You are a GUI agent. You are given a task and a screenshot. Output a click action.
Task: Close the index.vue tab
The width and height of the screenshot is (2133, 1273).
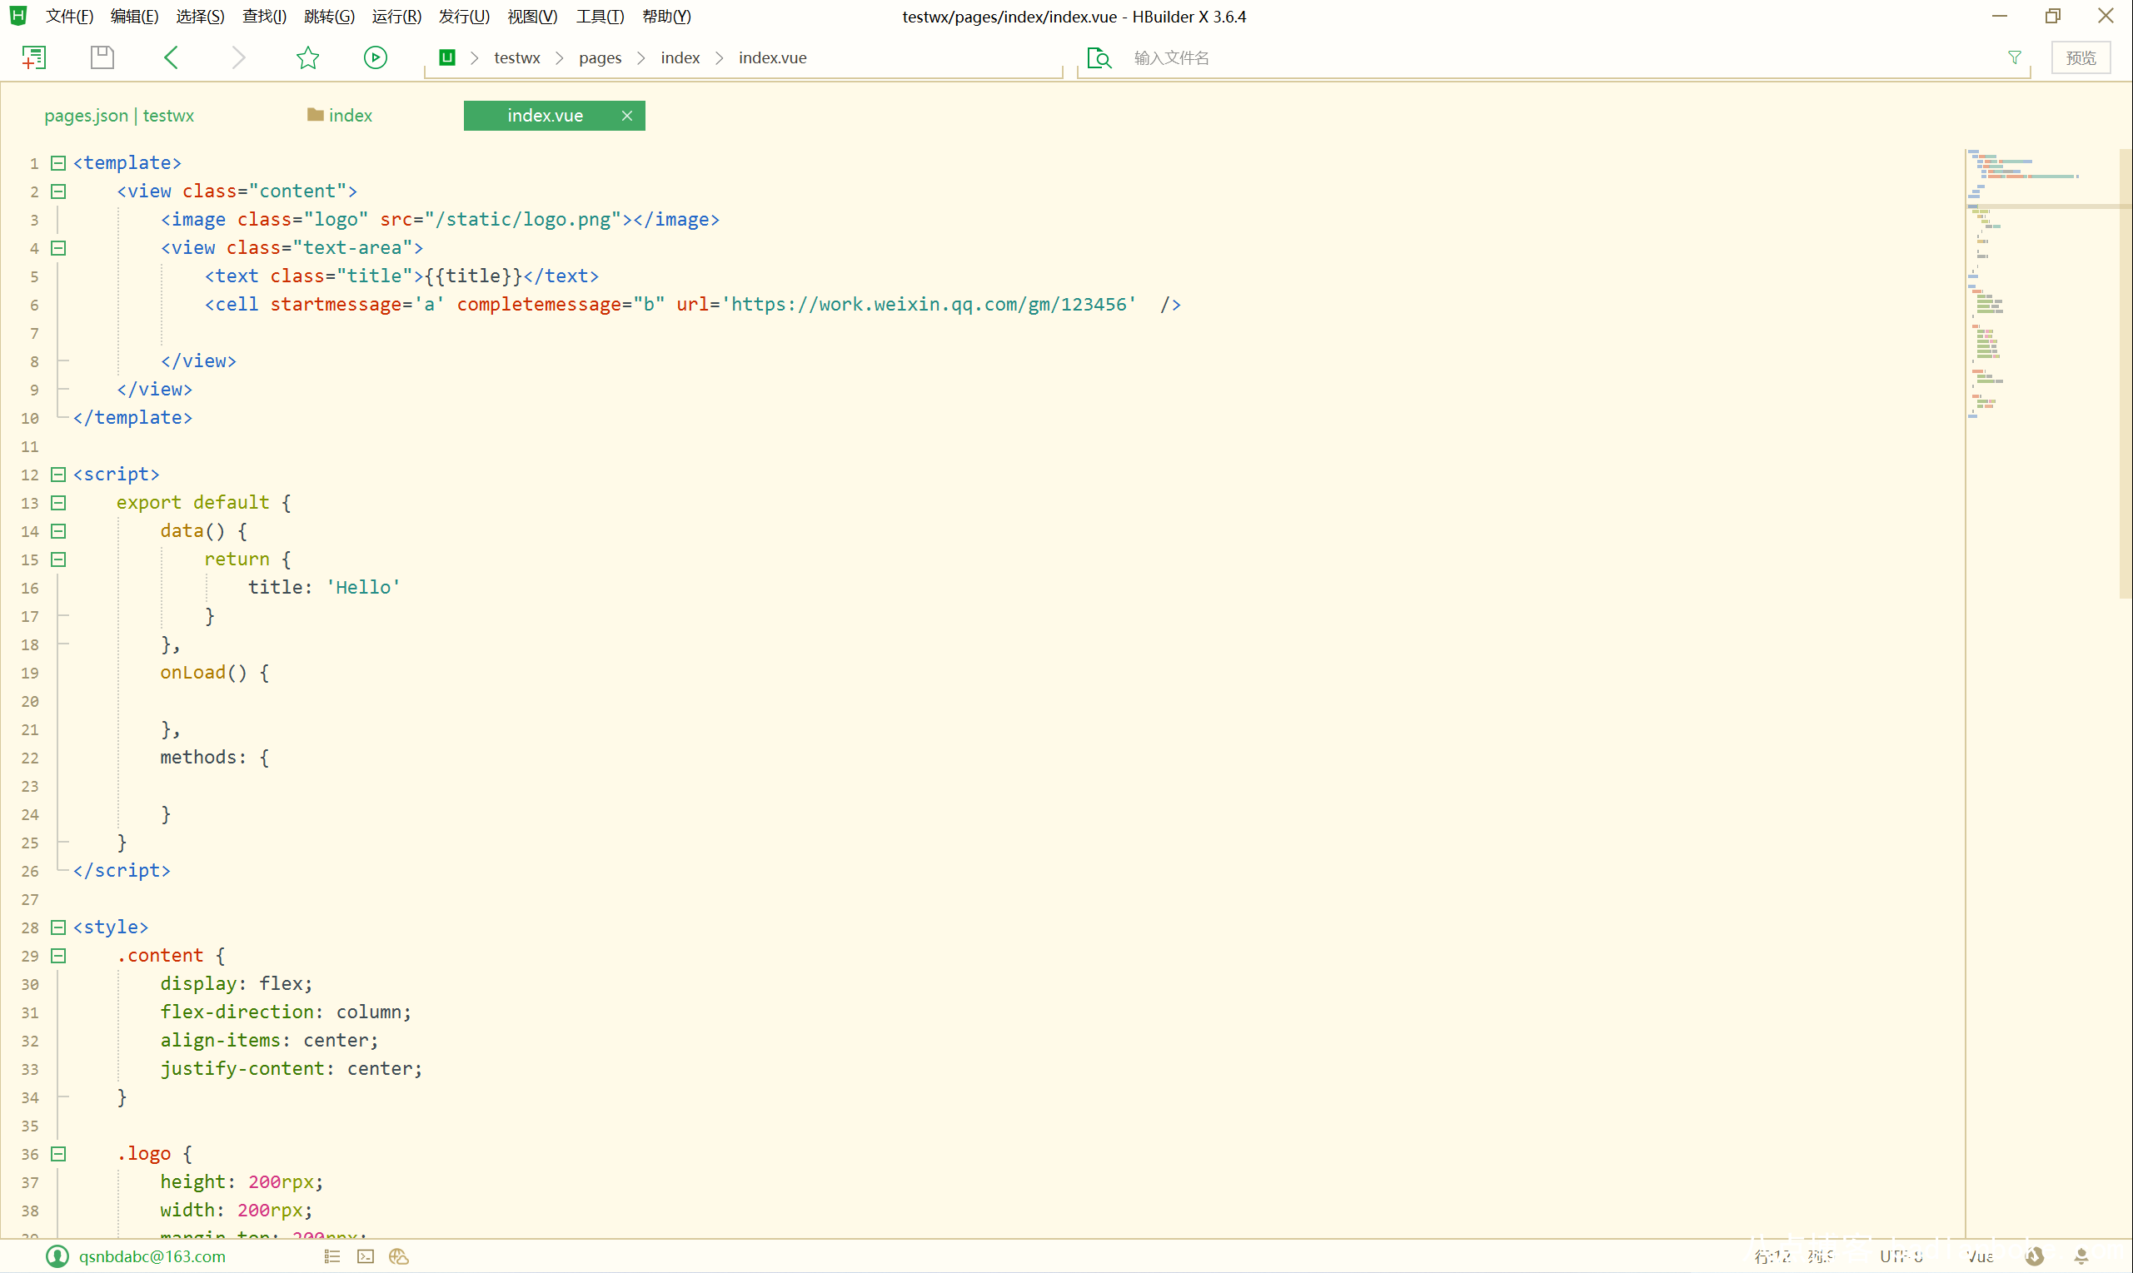point(627,115)
